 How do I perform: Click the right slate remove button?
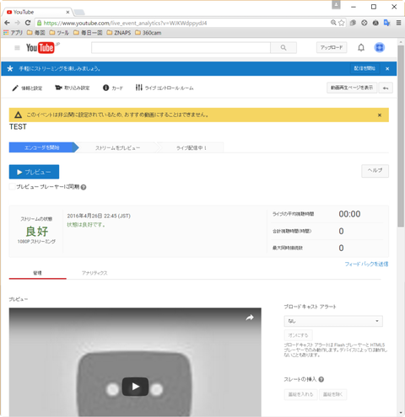(332, 394)
